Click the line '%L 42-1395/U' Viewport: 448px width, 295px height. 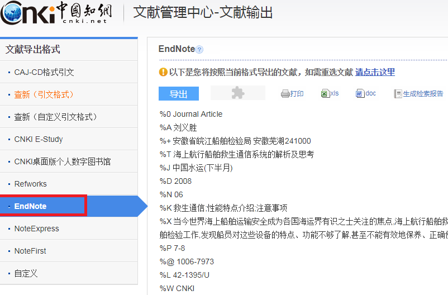coord(184,275)
